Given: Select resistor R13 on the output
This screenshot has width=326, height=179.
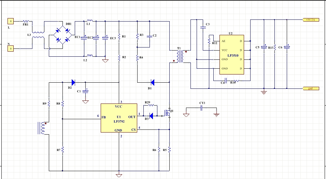Looking at the screenshot, I should coord(275,48).
